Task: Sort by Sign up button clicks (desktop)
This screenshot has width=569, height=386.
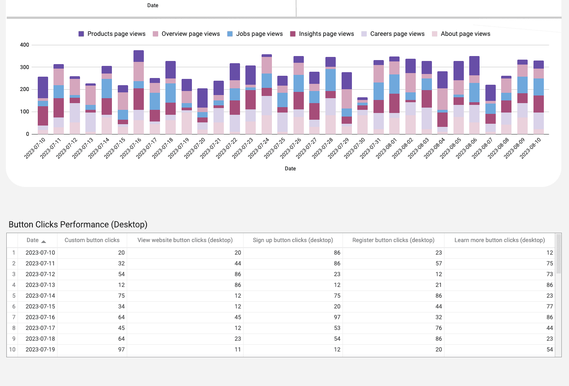Action: 293,240
